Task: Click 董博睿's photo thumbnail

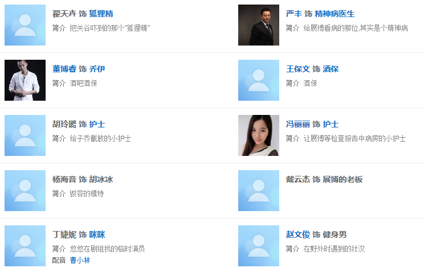Action: click(25, 80)
